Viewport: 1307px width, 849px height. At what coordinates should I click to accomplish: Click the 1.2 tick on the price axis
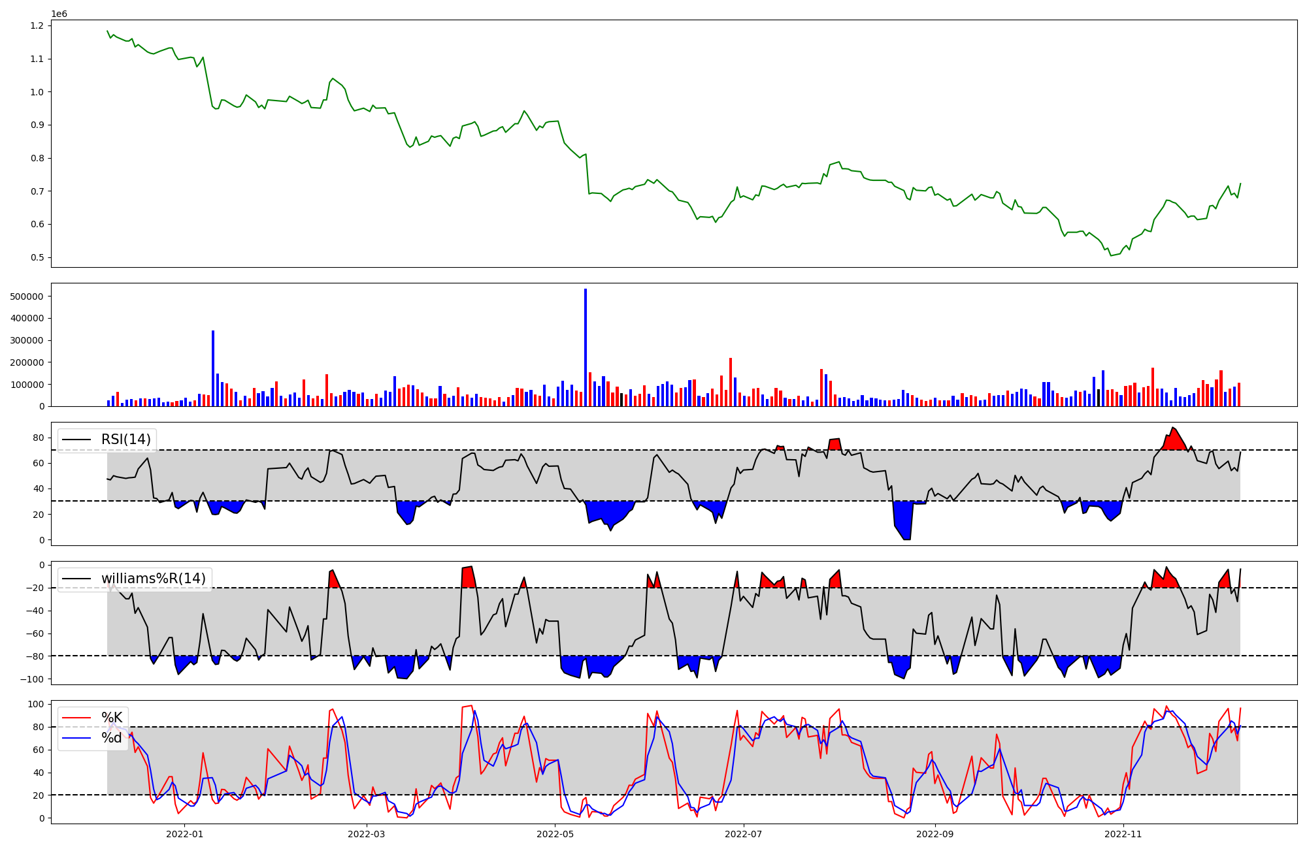point(37,25)
